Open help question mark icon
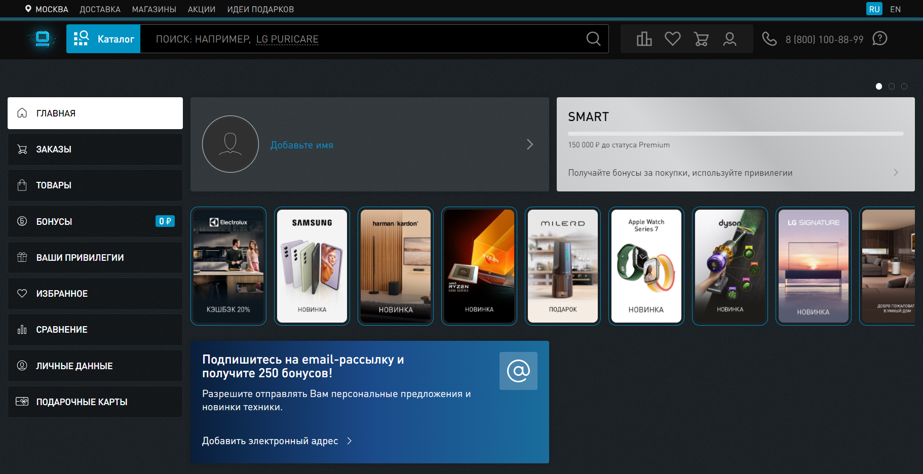The height and width of the screenshot is (474, 923). (x=880, y=38)
